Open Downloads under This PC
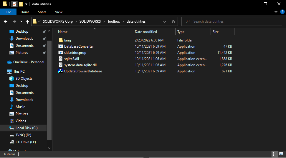This screenshot has width=286, height=158. pyautogui.click(x=24, y=100)
